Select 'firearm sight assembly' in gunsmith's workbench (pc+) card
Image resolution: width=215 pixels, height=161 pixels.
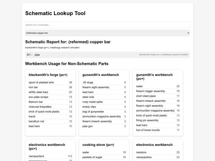click(158, 106)
